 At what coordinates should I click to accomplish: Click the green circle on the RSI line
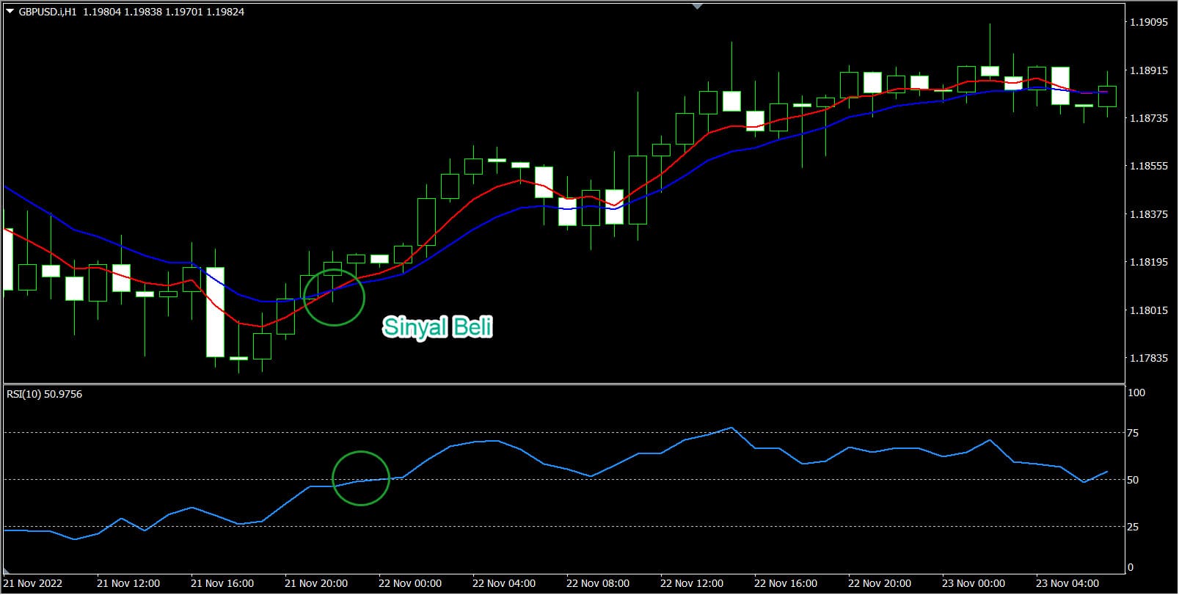(360, 478)
